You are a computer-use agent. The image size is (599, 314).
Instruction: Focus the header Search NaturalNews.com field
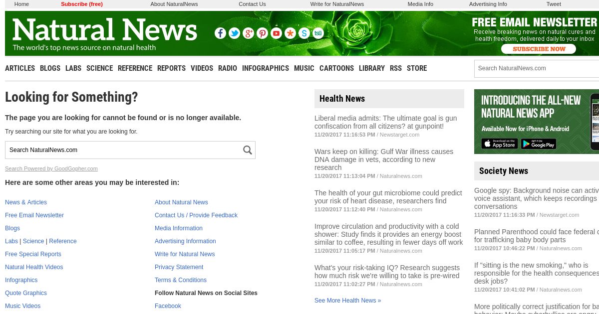pos(537,68)
